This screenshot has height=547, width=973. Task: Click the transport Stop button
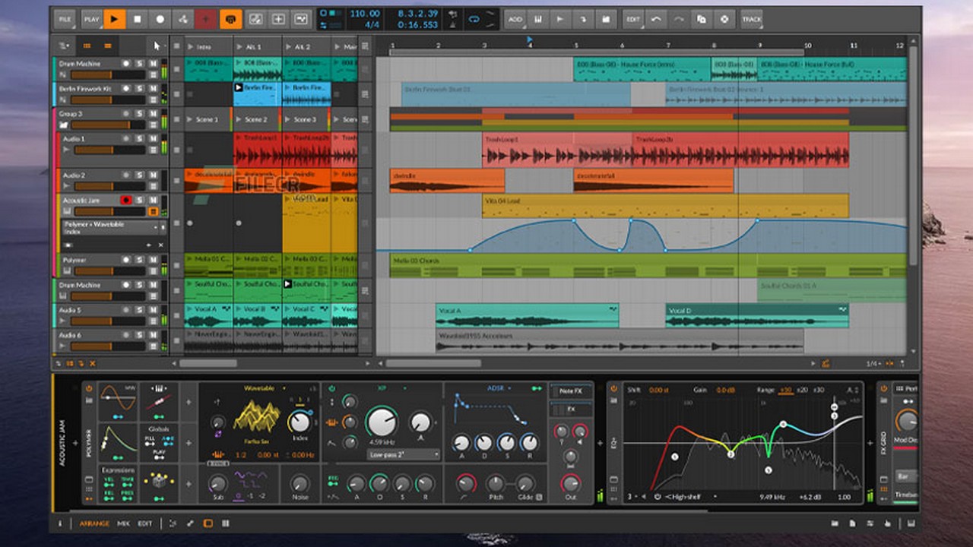click(137, 18)
